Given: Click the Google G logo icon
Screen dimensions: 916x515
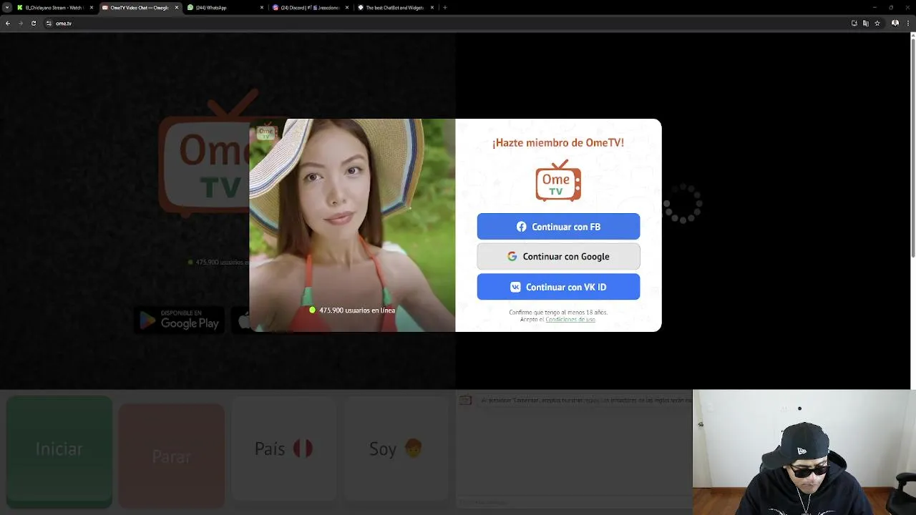Looking at the screenshot, I should coord(512,257).
